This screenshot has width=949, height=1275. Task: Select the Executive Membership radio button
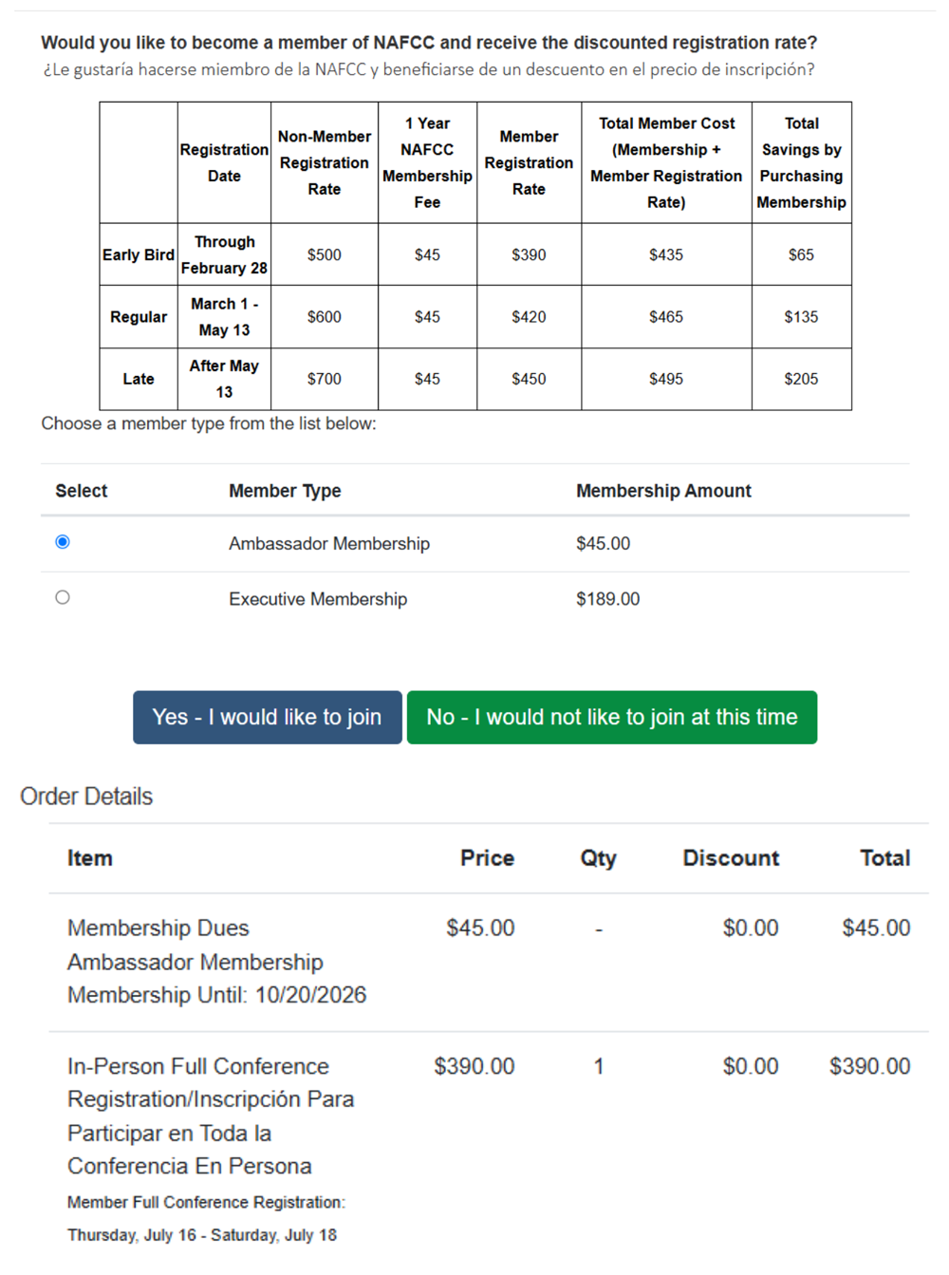(63, 598)
